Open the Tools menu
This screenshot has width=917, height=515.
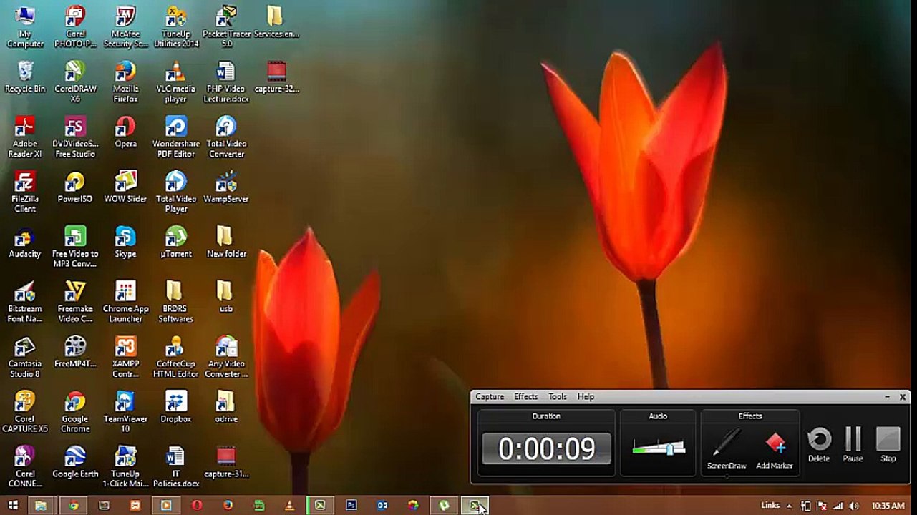pyautogui.click(x=558, y=396)
